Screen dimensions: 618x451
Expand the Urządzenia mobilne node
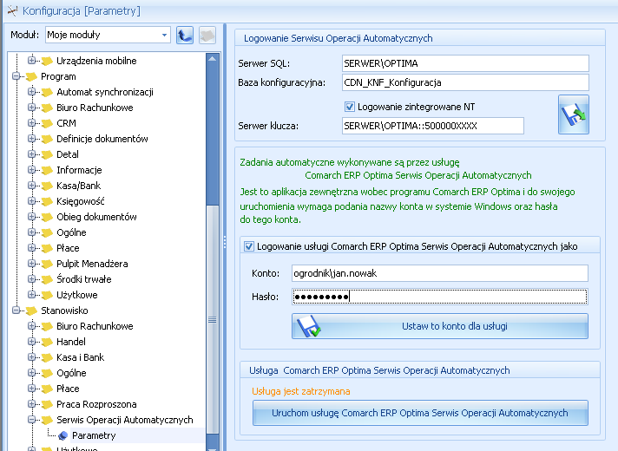[x=31, y=60]
